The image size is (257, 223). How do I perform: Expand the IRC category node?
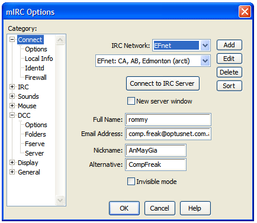click(12, 87)
